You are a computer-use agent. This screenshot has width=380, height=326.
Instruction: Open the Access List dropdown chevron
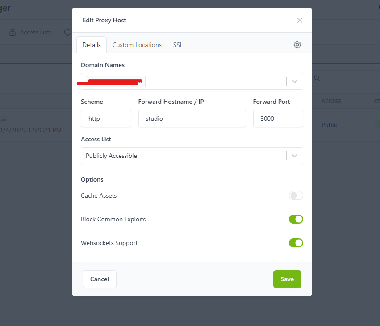tap(295, 156)
